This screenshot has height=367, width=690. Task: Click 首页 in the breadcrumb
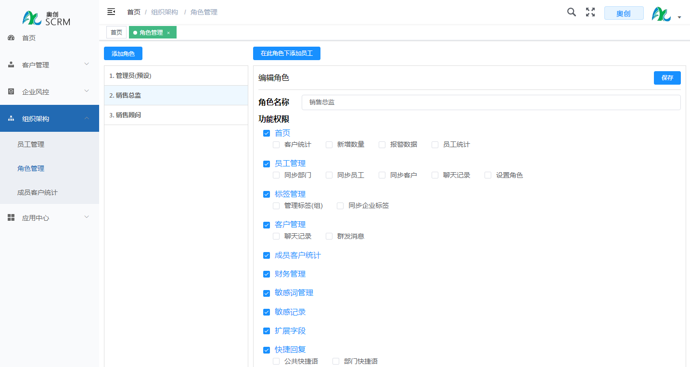click(x=134, y=12)
